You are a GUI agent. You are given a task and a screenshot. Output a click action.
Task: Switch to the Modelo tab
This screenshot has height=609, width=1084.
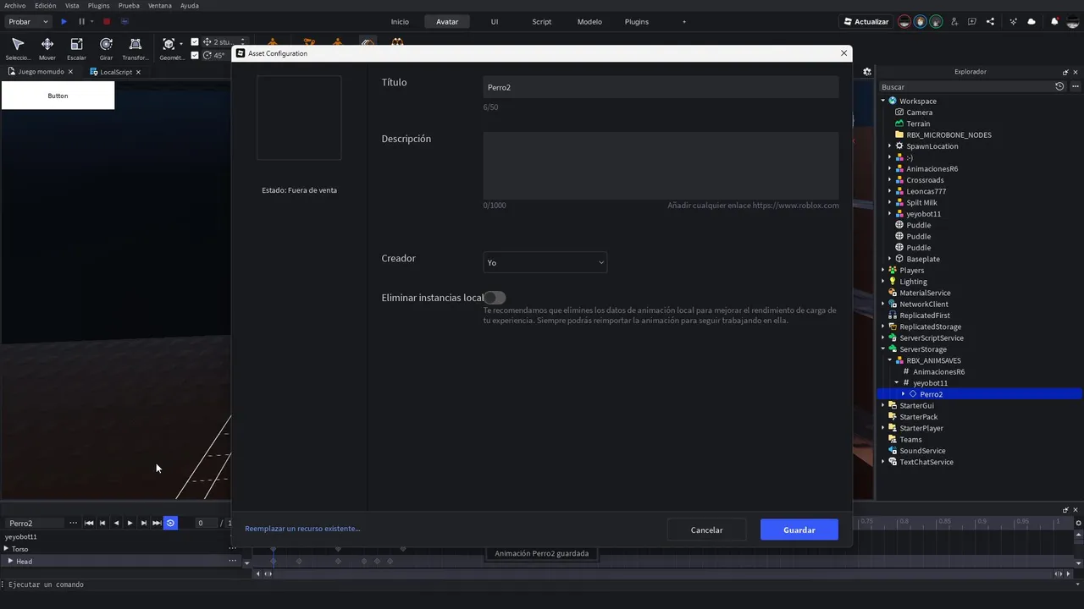589,21
